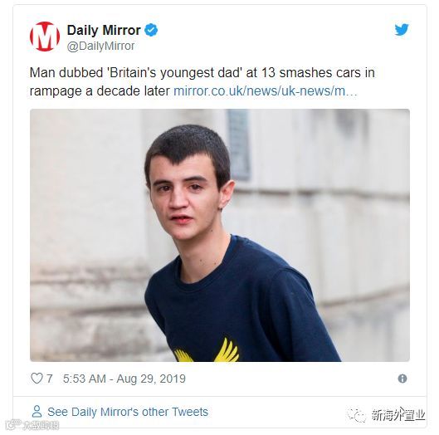Click the small watermark logo beneath the person icon
The image size is (439, 435).
(32, 425)
